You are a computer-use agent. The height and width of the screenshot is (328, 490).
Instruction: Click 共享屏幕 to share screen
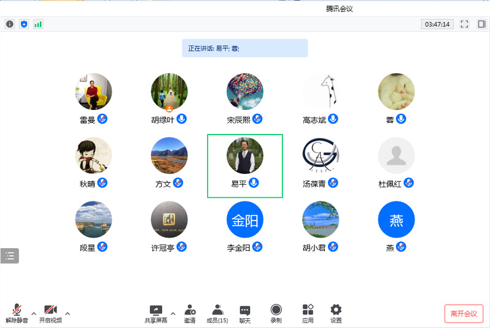(x=155, y=313)
